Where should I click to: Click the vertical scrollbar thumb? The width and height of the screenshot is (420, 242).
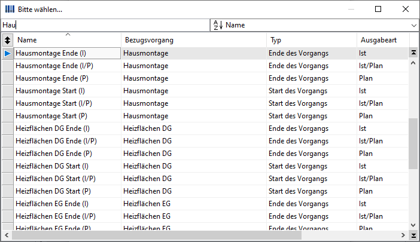coord(413,143)
